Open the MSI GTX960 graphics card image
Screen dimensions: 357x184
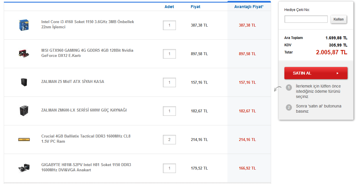click(24, 53)
